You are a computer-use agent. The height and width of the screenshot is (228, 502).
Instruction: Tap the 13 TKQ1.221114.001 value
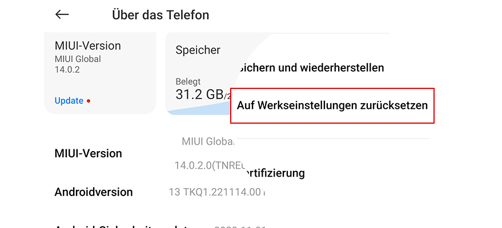click(x=218, y=192)
